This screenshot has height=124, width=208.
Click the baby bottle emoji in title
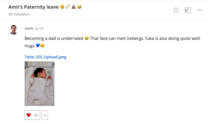tap(68, 7)
